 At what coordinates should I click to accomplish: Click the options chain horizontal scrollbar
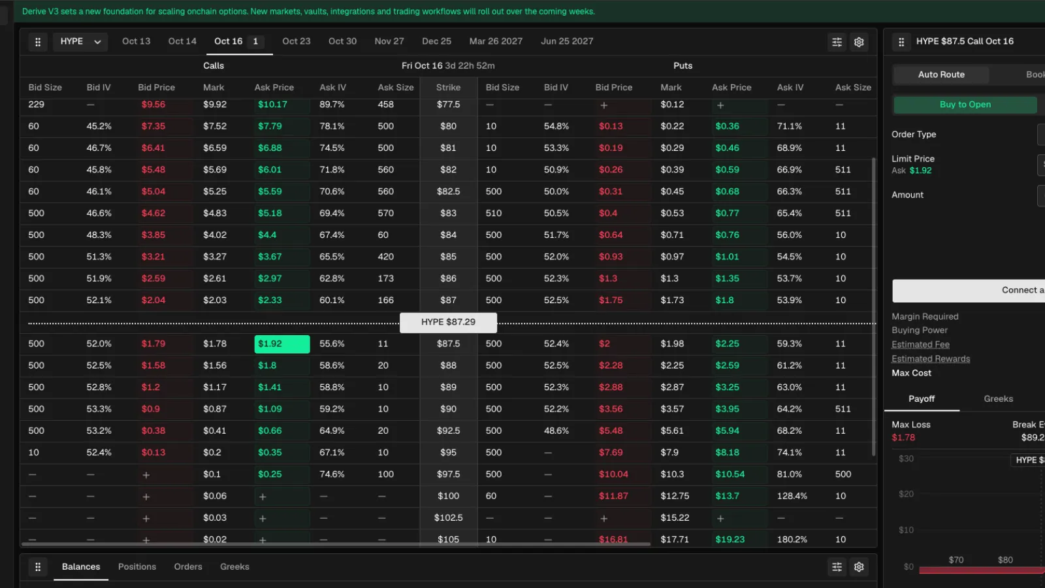pos(336,544)
